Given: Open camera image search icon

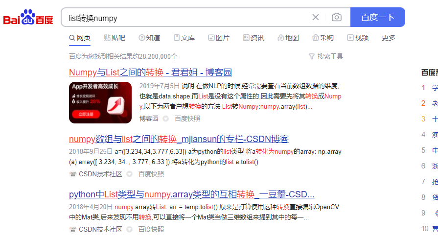Looking at the screenshot, I should click(x=337, y=17).
